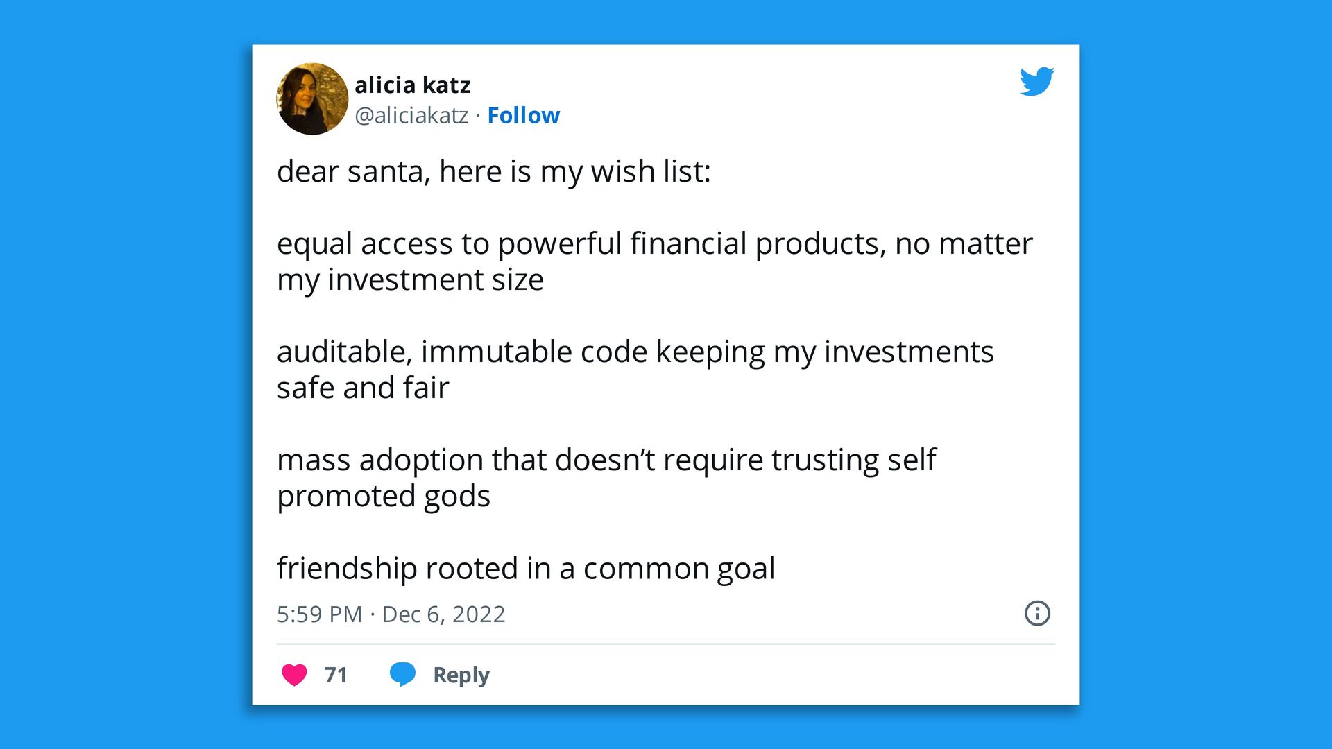Image resolution: width=1332 pixels, height=749 pixels.
Task: Select the name alicia katz
Action: click(413, 85)
